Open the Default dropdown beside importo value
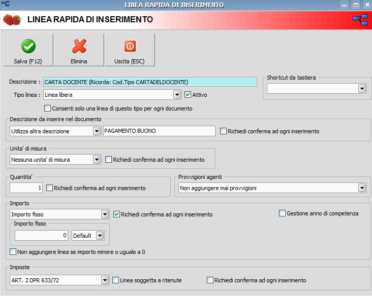372x296 pixels. pyautogui.click(x=100, y=236)
